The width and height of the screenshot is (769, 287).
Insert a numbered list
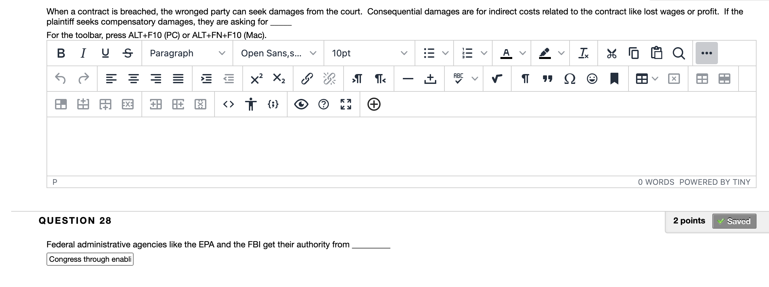[467, 53]
